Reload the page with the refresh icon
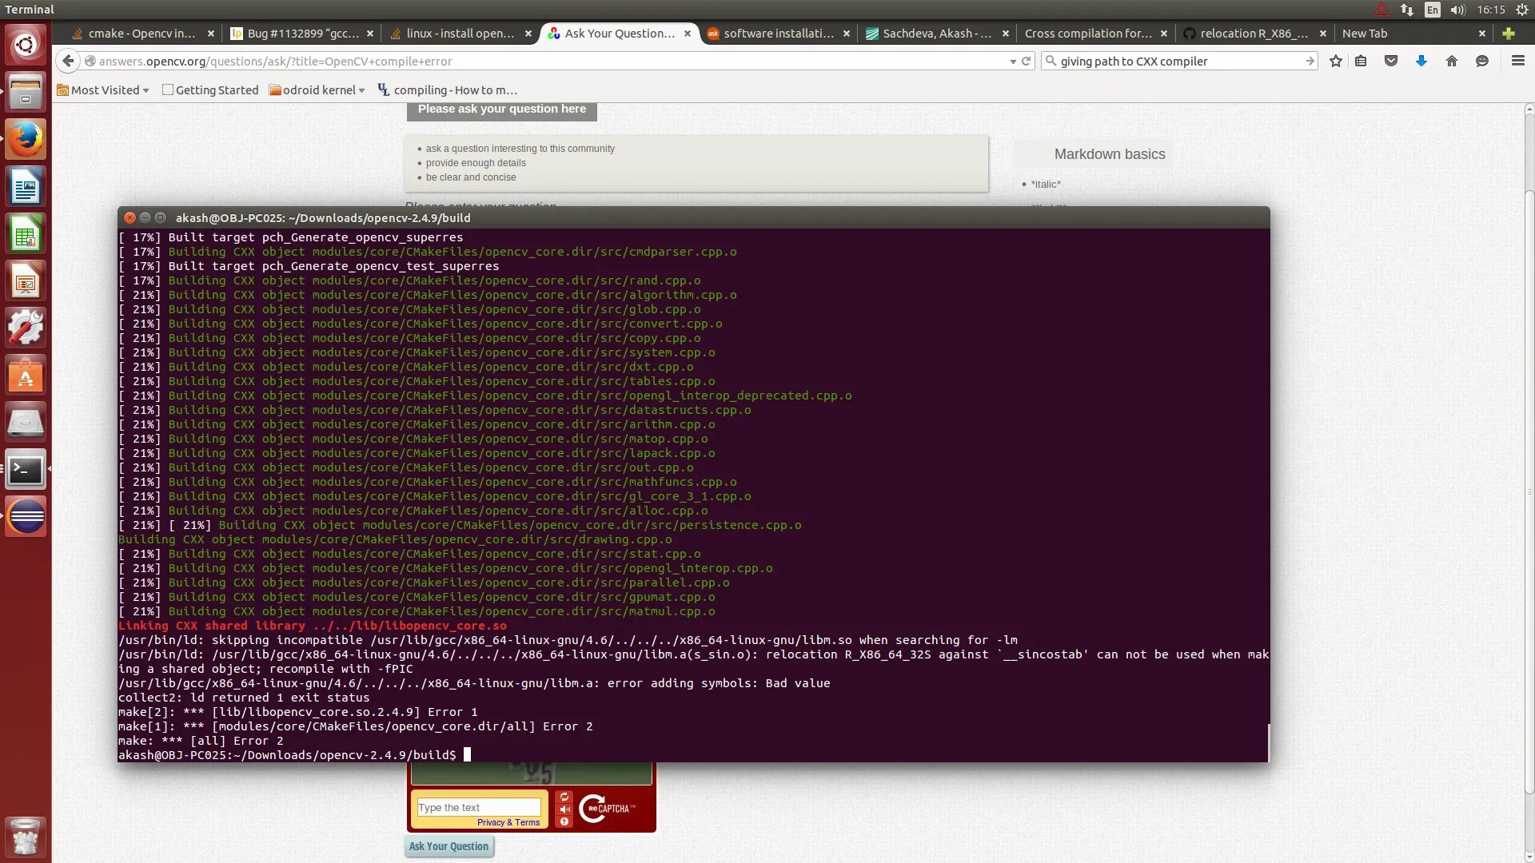1535x863 pixels. (1027, 62)
